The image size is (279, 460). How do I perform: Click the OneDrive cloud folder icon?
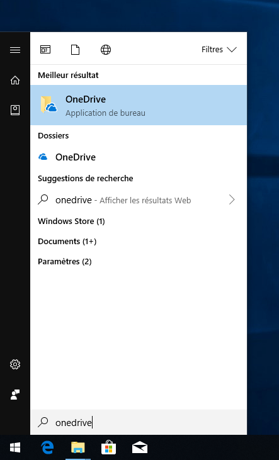tap(48, 104)
